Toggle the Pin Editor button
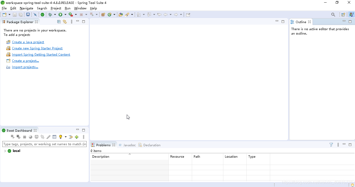 click(x=188, y=15)
